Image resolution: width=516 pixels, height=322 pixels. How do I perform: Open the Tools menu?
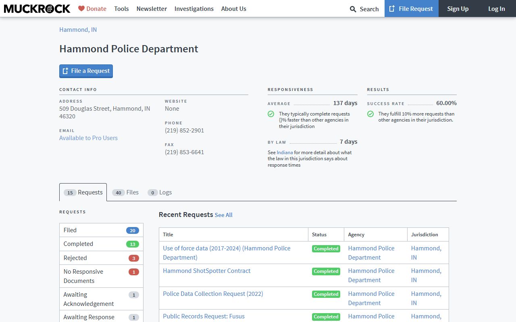(121, 8)
